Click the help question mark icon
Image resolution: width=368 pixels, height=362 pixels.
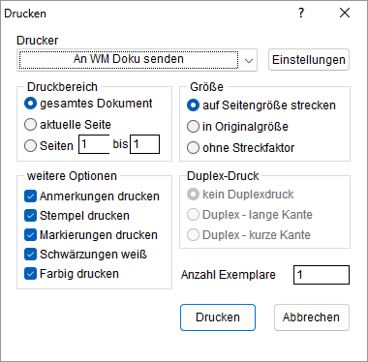pos(301,13)
